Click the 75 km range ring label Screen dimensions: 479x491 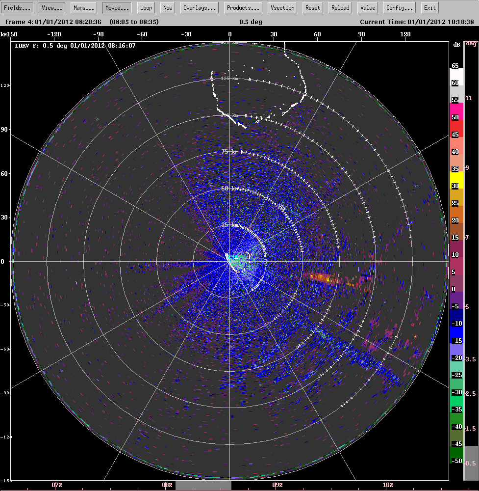[x=230, y=152]
